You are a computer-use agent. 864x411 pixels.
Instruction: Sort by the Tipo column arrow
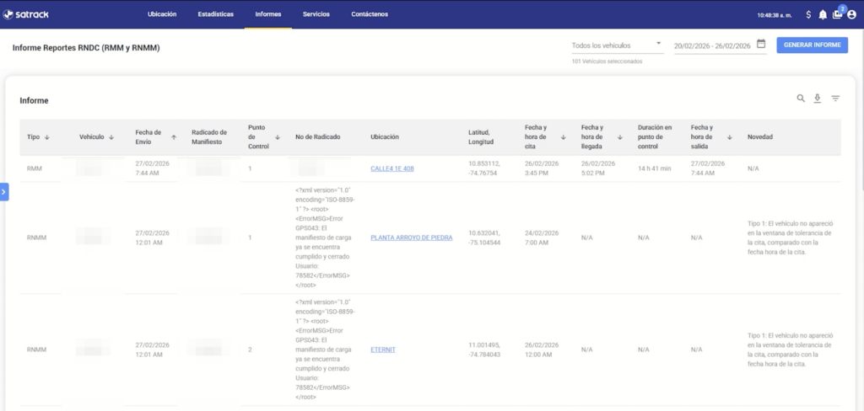[47, 137]
